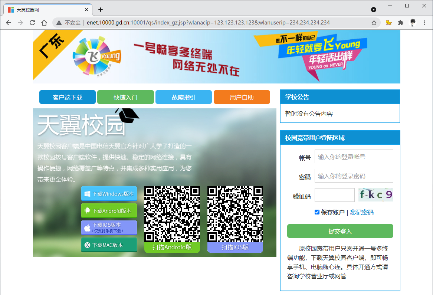
Task: Click the Android QR code image
Action: 172,214
